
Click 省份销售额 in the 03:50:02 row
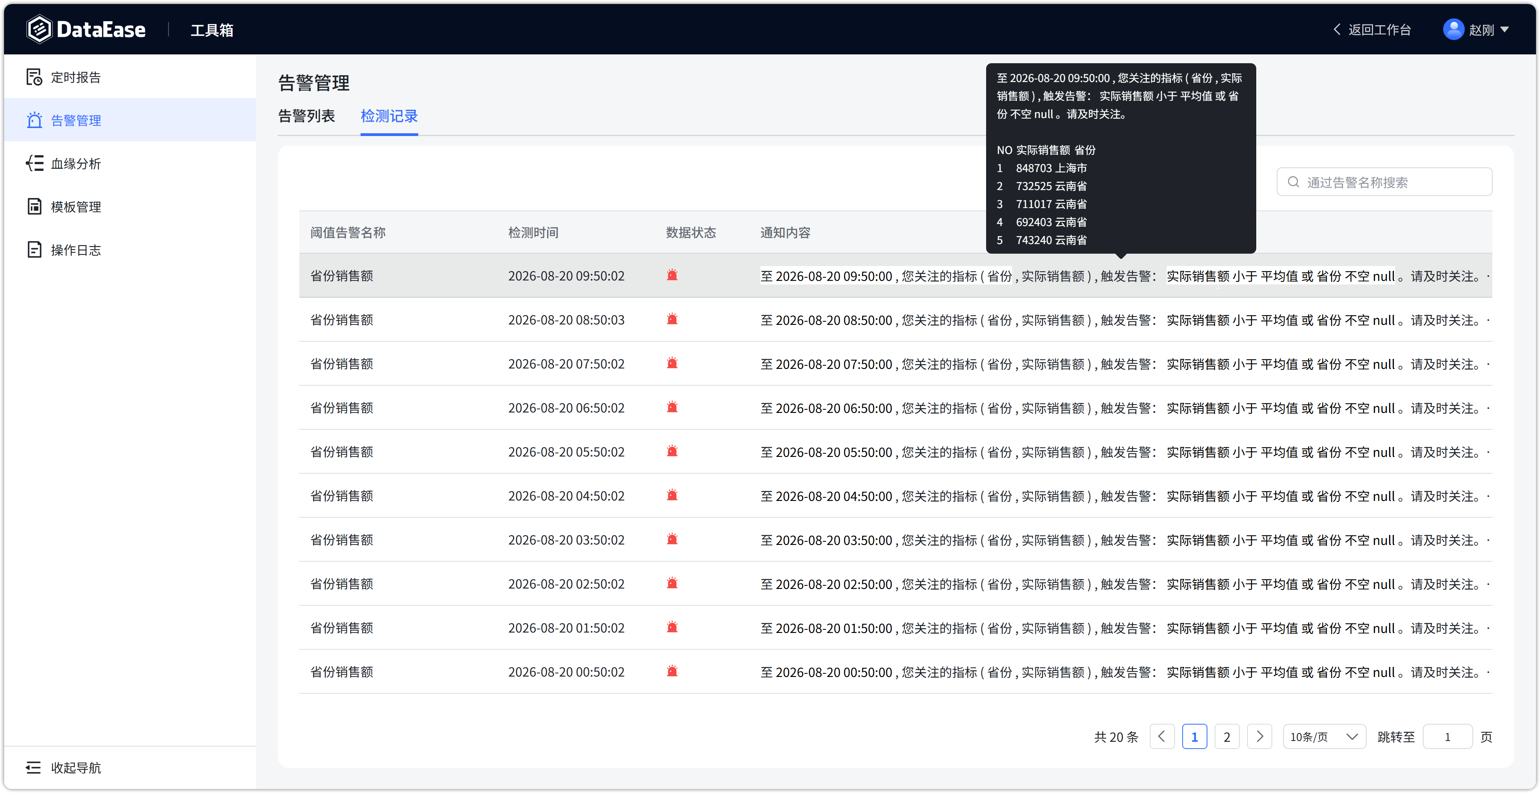(341, 540)
